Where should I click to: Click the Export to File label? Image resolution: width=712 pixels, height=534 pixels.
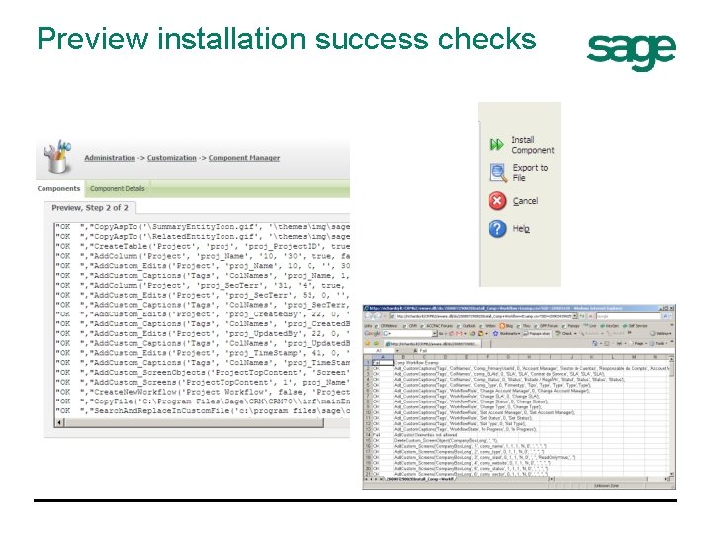530,172
